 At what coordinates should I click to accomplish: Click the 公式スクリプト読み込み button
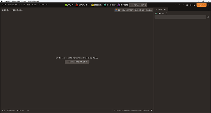pyautogui.click(x=144, y=10)
